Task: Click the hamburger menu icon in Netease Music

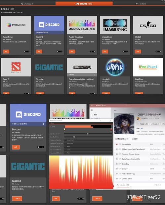Action: point(92,110)
